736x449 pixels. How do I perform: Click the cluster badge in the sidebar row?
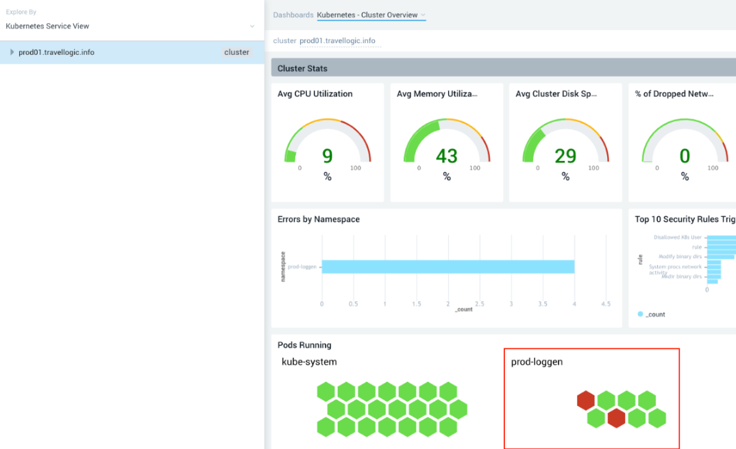(x=236, y=52)
